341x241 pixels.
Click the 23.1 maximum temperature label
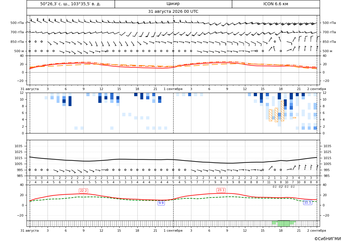pyautogui.click(x=221, y=190)
